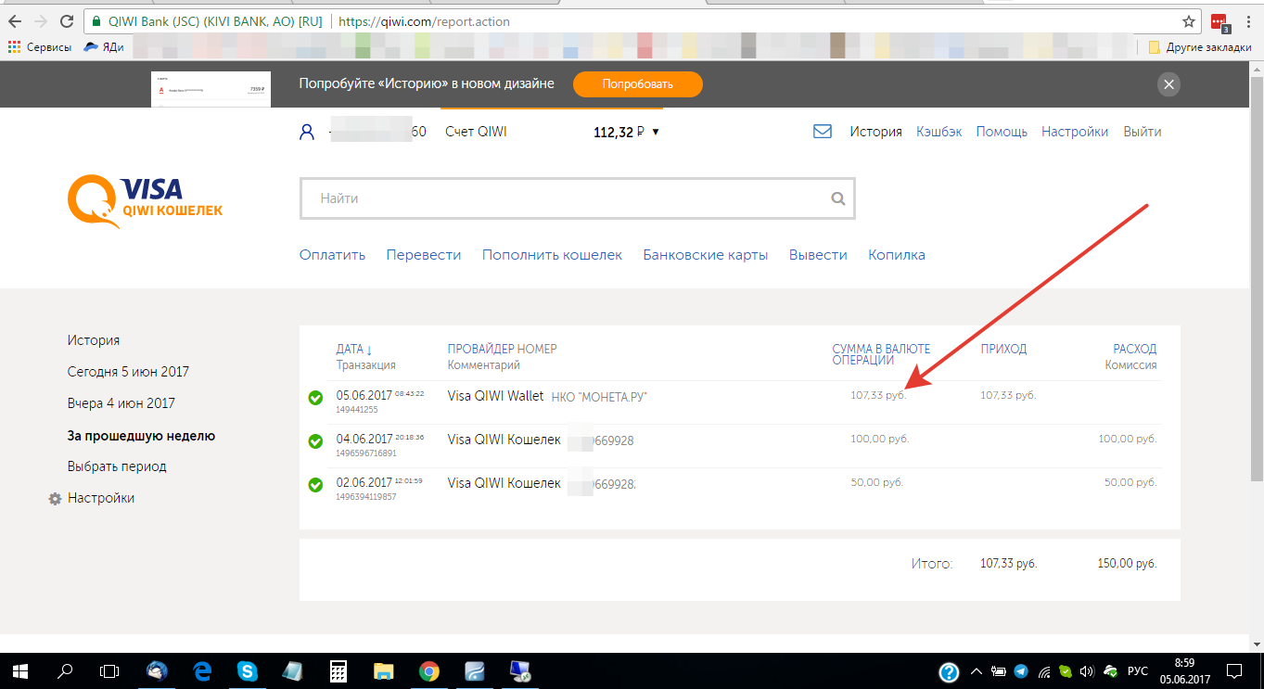Open Выбрать период filter
The height and width of the screenshot is (689, 1264).
pos(117,466)
